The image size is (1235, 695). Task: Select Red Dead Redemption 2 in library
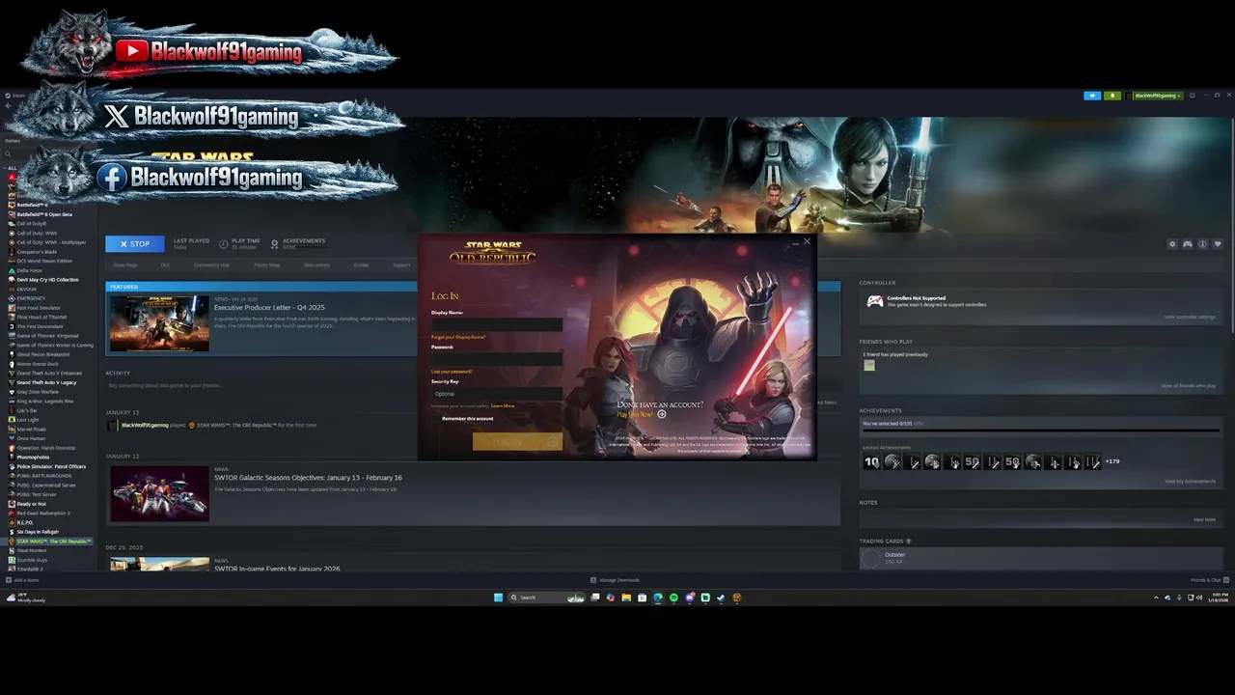click(x=43, y=513)
